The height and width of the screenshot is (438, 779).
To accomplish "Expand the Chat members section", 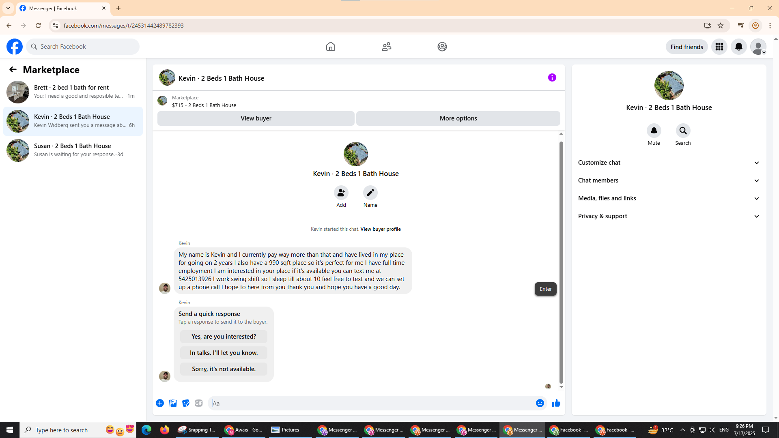I will coord(669,180).
